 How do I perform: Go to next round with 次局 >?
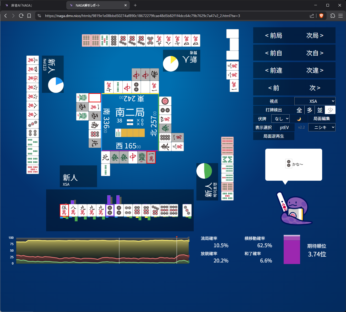point(315,35)
